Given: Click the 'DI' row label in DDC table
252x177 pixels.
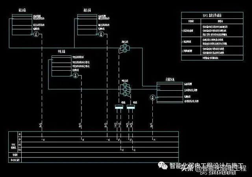Looking at the screenshot, I should click(x=19, y=139).
